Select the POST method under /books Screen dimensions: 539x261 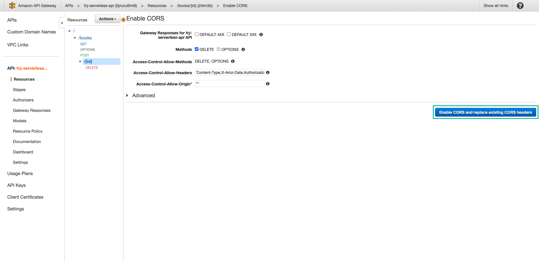[x=84, y=55]
